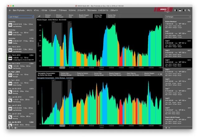Toggle the right panel layout icon
Viewport: 199px width, 138px height.
click(x=184, y=10)
